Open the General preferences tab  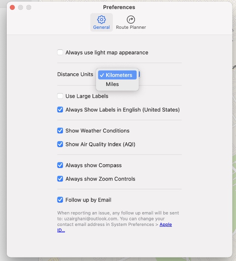tap(101, 22)
